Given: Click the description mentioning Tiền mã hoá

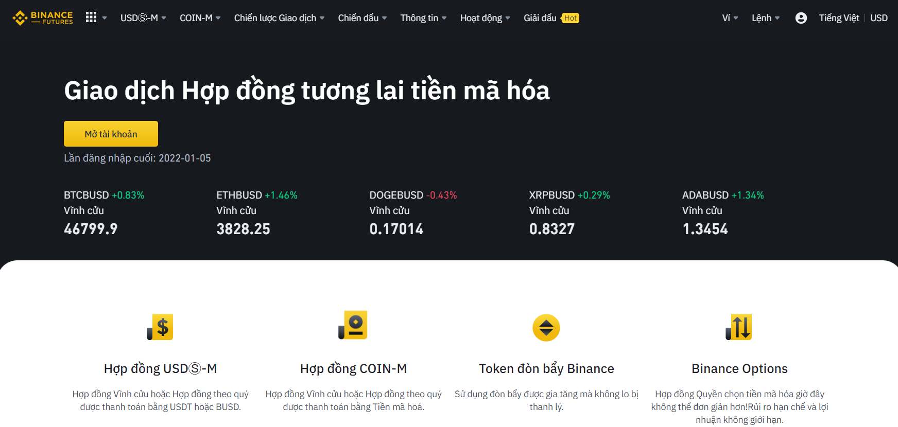Looking at the screenshot, I should 353,400.
